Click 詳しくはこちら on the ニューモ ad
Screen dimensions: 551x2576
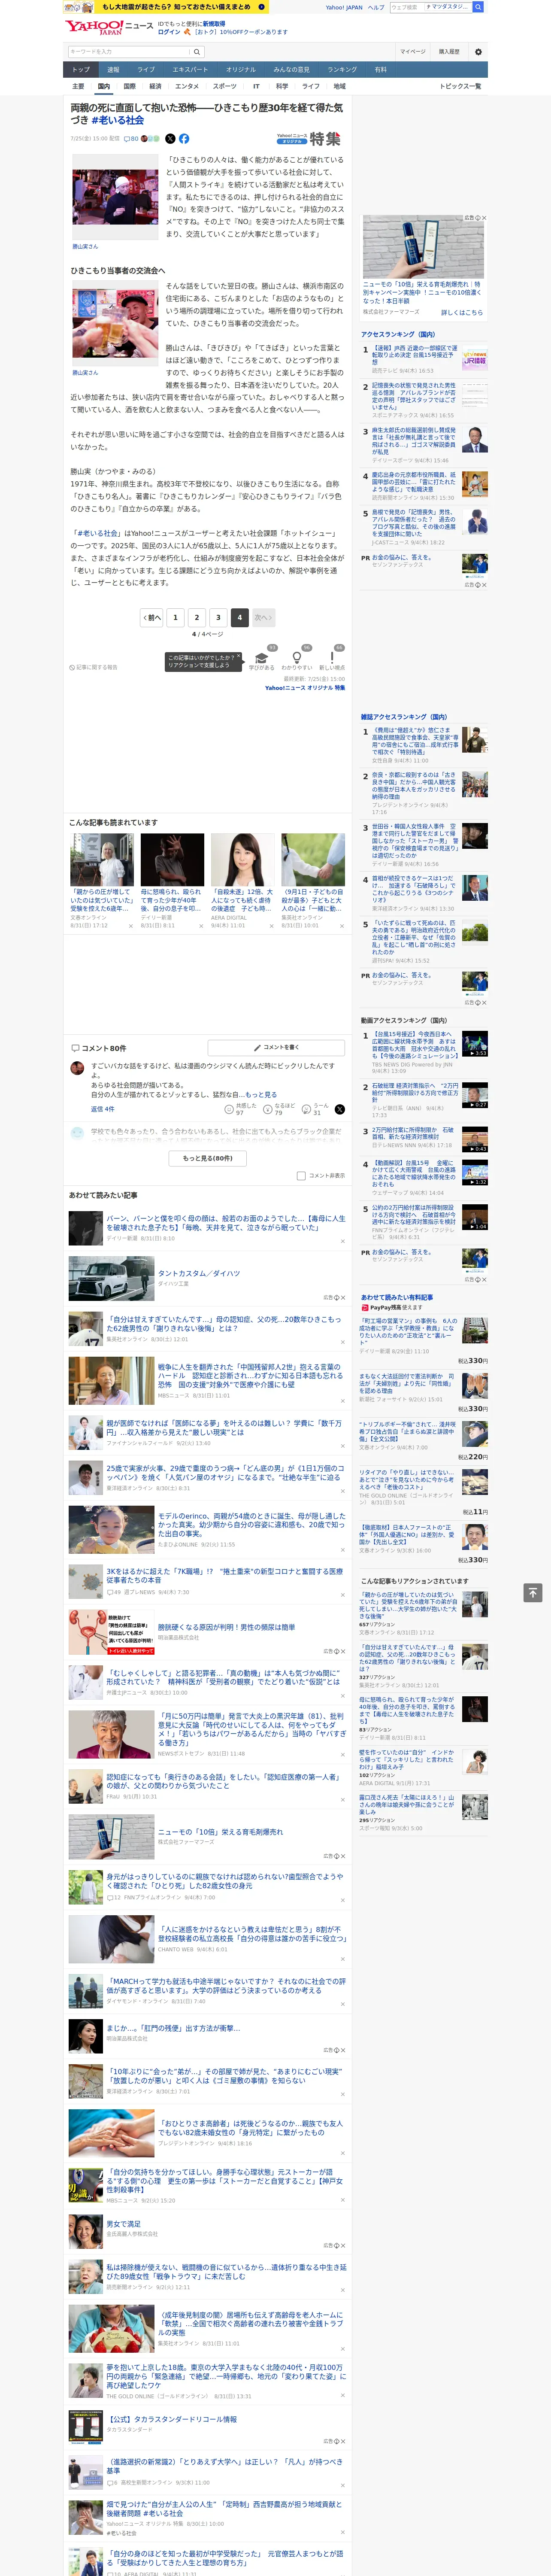pyautogui.click(x=462, y=312)
